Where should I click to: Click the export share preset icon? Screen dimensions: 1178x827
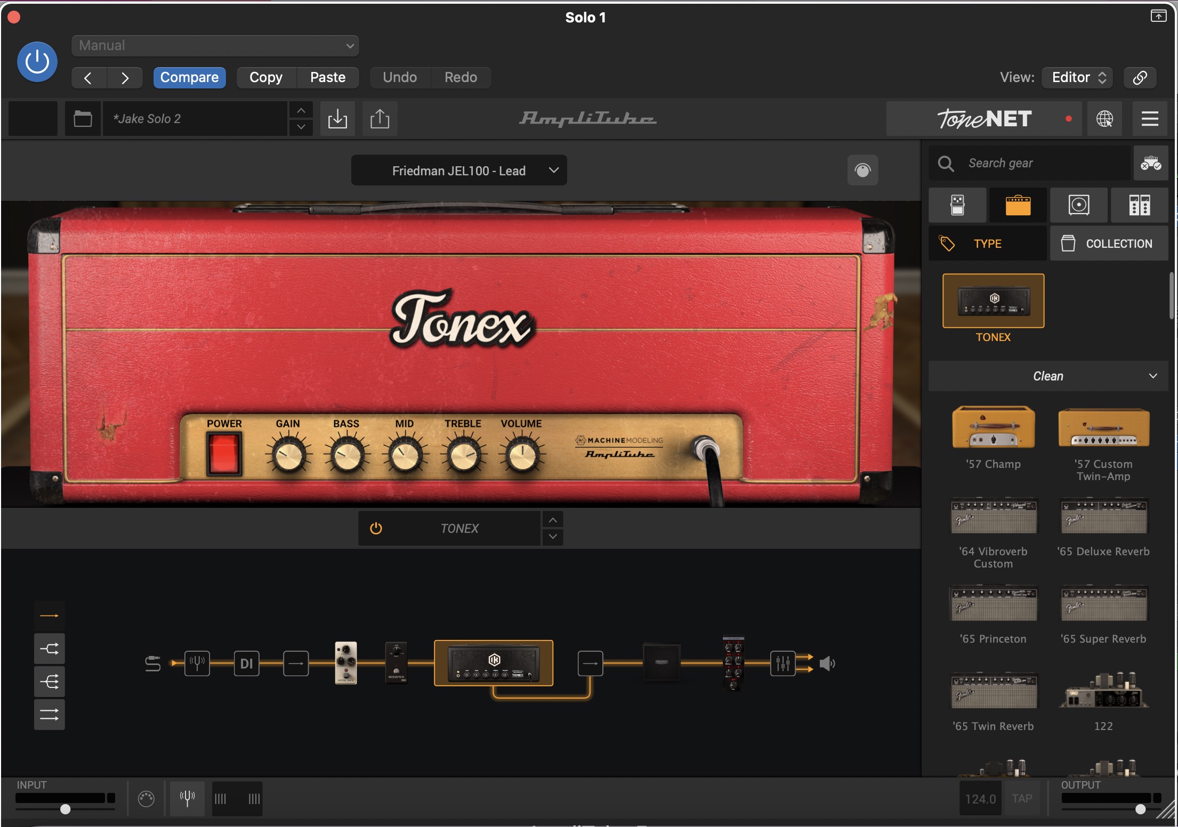pos(380,118)
